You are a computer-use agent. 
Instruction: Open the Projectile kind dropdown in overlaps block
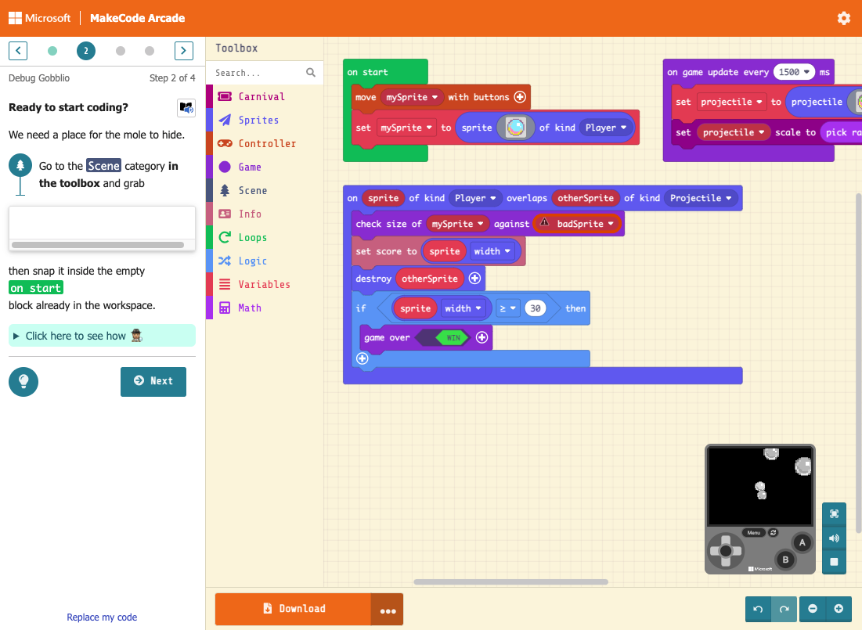tap(701, 198)
